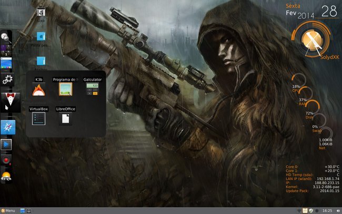
Task: Launch the VirtualBox icon in the popup
Action: pos(39,119)
